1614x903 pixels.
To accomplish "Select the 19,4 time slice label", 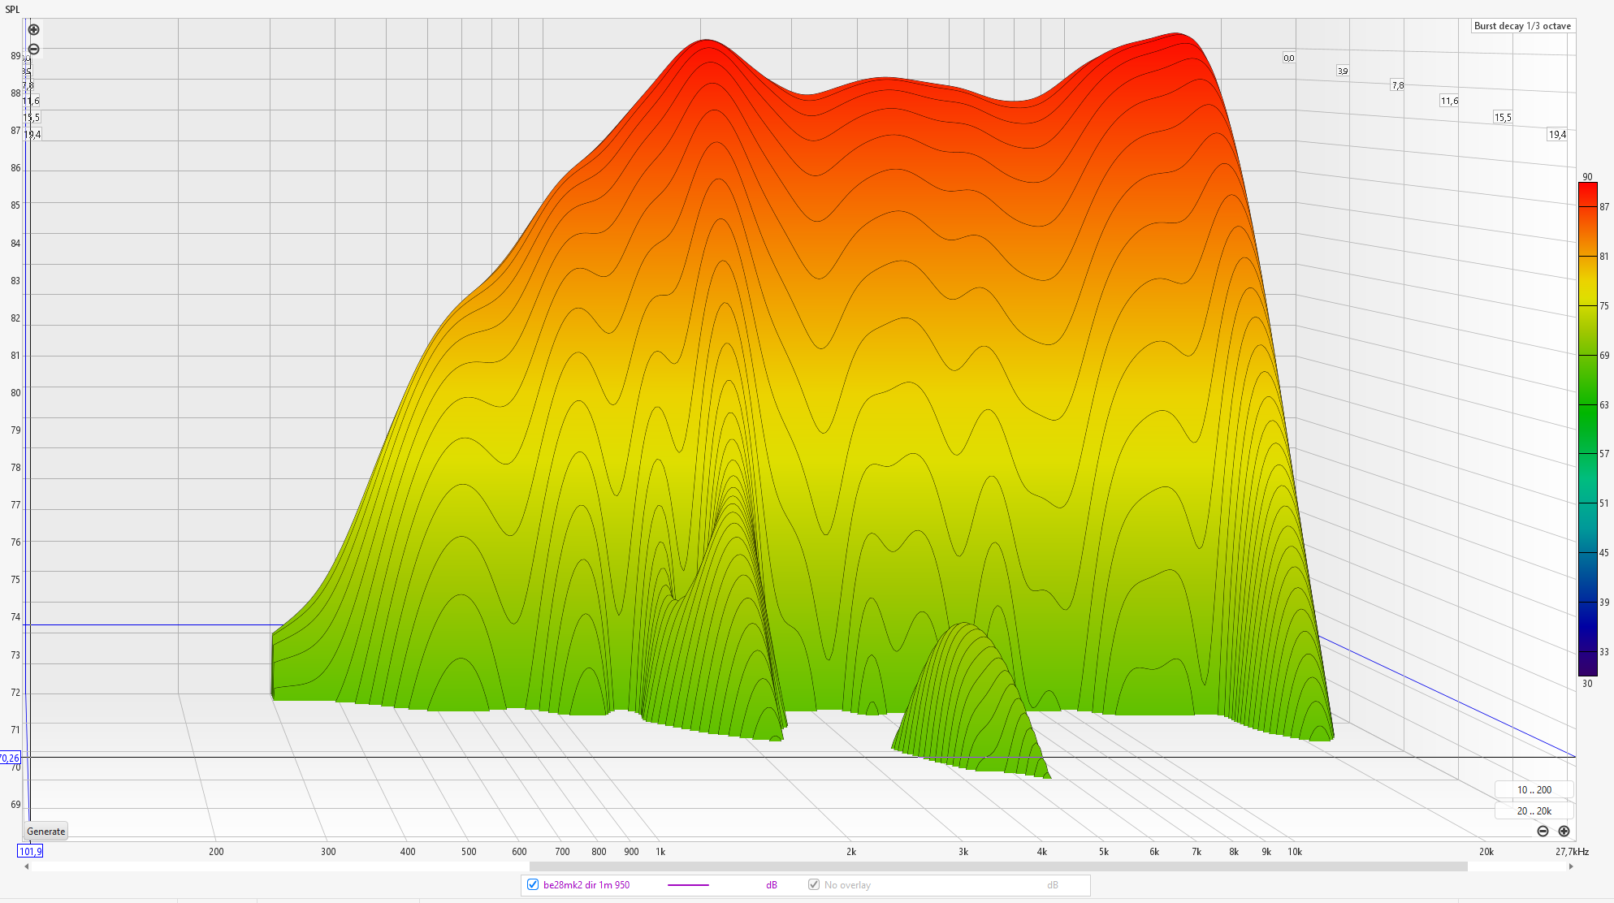I will click(1556, 135).
